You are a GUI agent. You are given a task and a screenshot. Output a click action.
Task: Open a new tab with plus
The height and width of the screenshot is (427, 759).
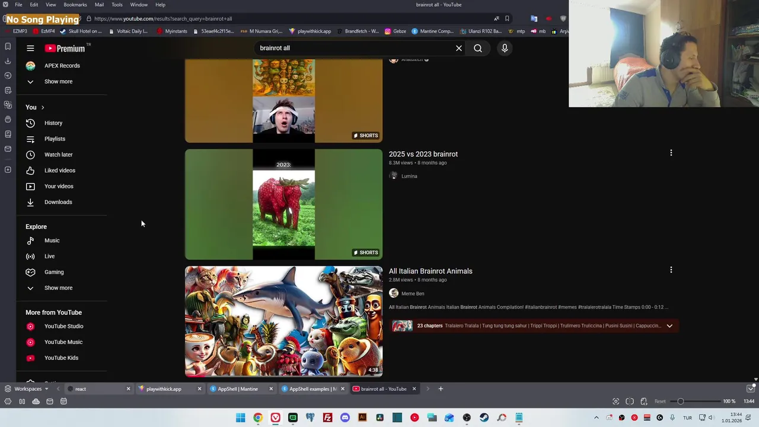point(441,389)
